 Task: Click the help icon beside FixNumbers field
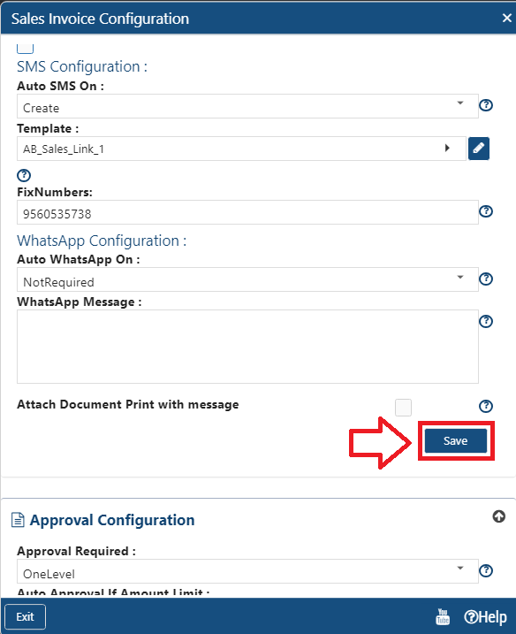pyautogui.click(x=486, y=211)
